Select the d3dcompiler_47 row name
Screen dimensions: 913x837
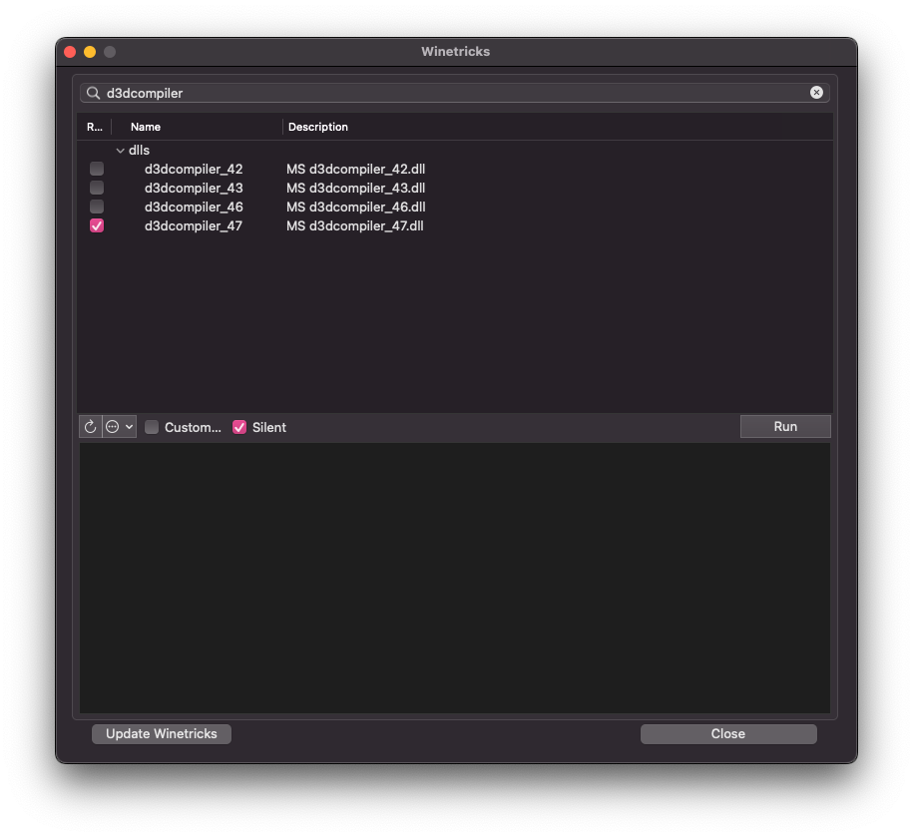click(194, 225)
